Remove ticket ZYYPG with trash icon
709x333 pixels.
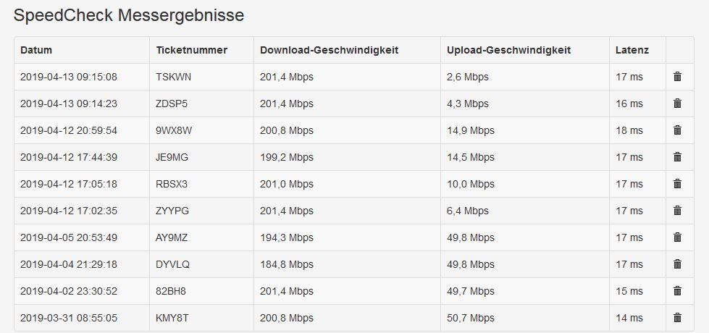(677, 211)
